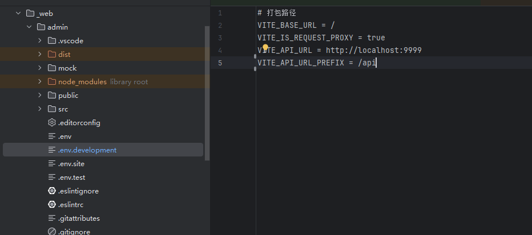532x235 pixels.
Task: Select the .env file
Action: 65,137
